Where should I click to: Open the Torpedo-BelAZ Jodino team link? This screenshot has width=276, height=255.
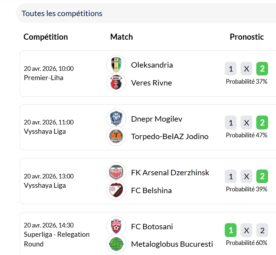click(x=170, y=136)
